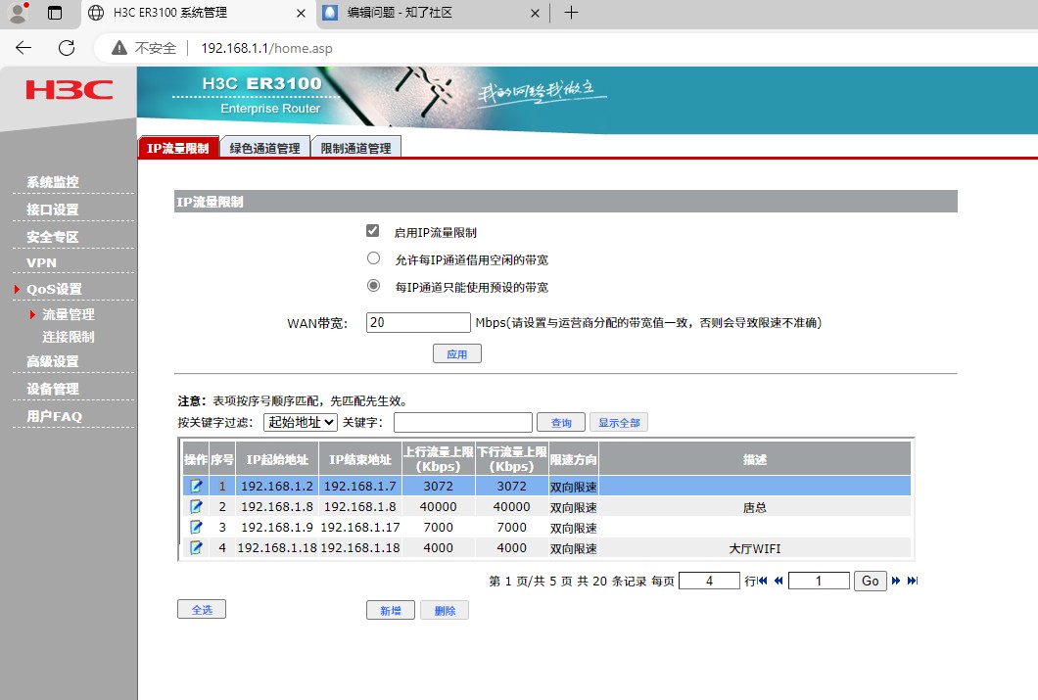Open the tab actions menu icon
The width and height of the screenshot is (1038, 700).
pyautogui.click(x=55, y=13)
